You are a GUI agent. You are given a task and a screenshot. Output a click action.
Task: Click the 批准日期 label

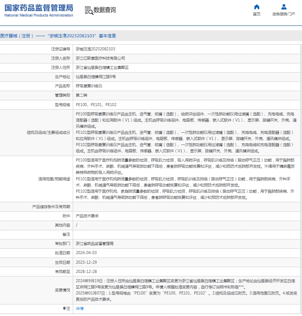(x=63, y=253)
